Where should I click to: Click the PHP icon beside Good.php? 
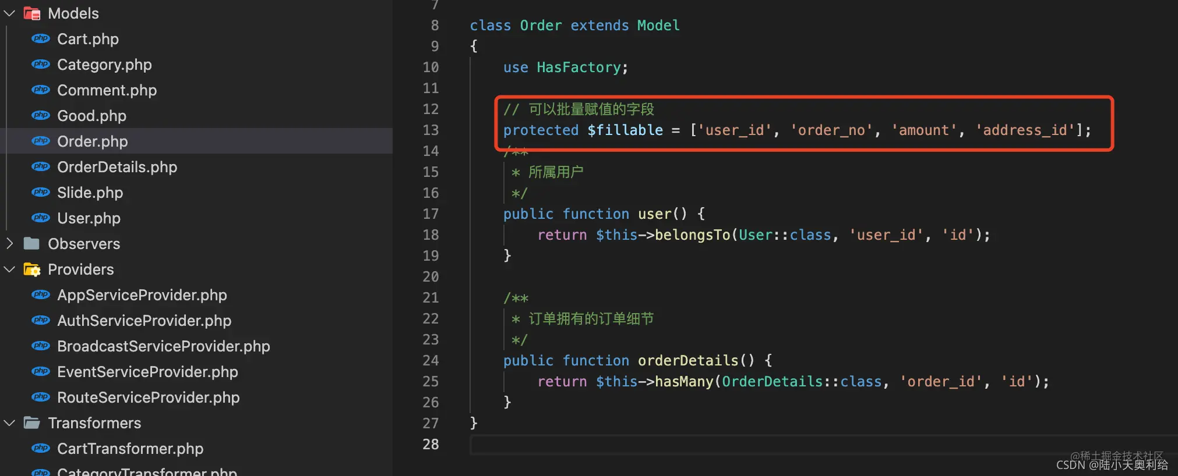pyautogui.click(x=41, y=115)
